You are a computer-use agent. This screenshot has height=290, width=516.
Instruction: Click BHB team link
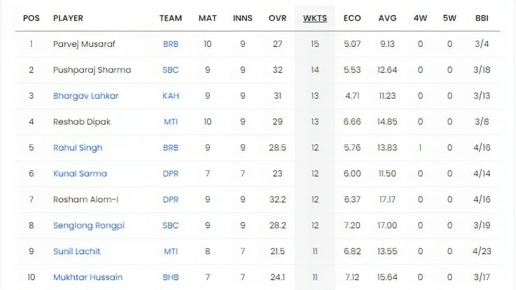click(x=170, y=277)
